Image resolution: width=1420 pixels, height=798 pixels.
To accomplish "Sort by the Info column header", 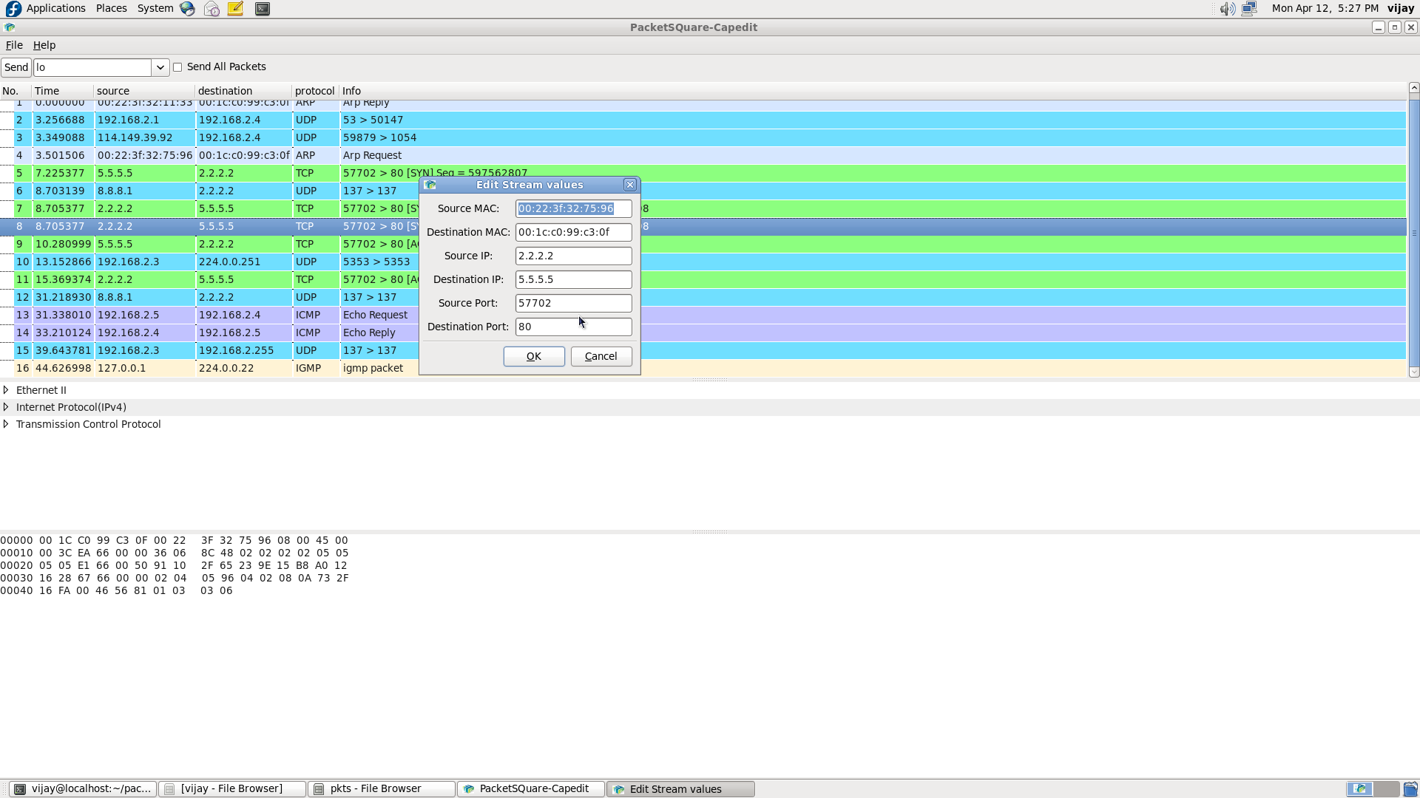I will [873, 91].
